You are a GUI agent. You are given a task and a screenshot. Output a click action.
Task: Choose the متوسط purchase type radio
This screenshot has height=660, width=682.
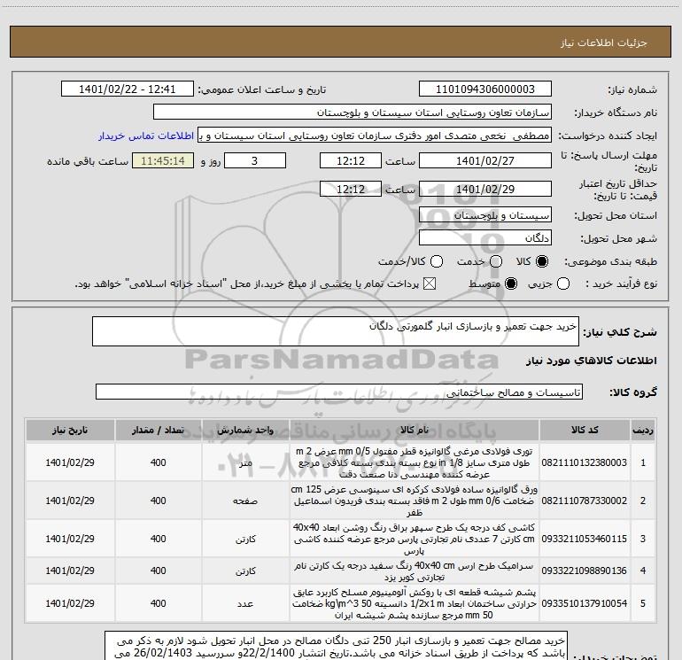511,283
